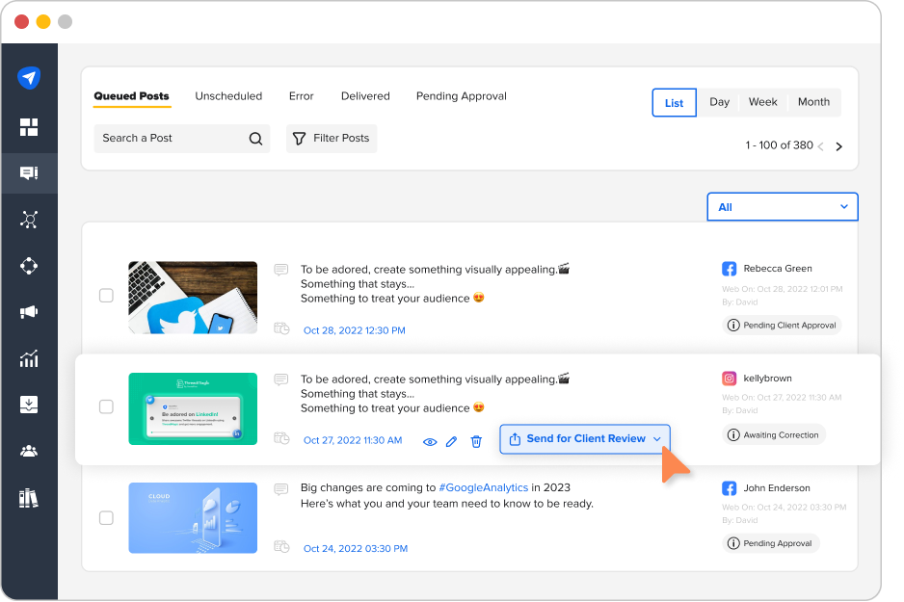
Task: Delete the kellybrown post using trash icon
Action: [476, 441]
